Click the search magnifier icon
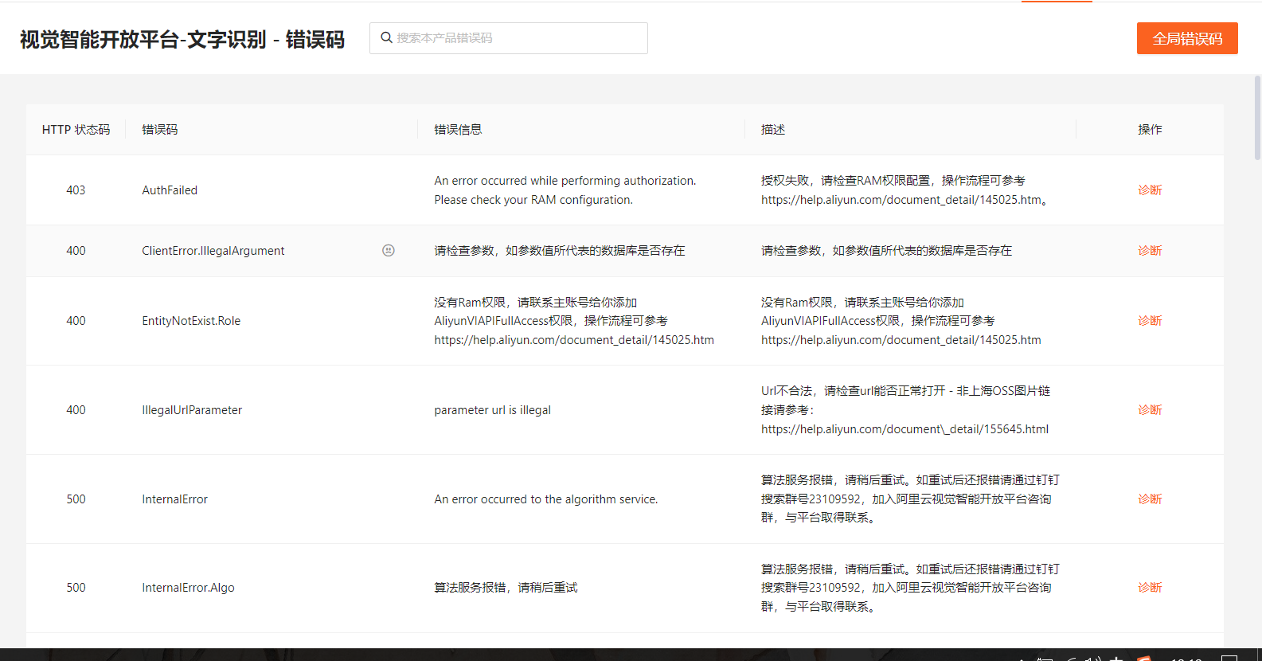The height and width of the screenshot is (661, 1262). 386,37
